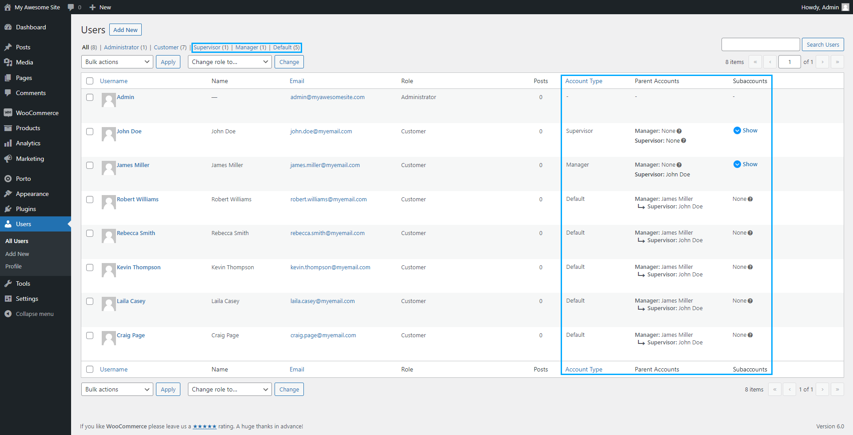Click the Tools wrench icon

pyautogui.click(x=8, y=283)
